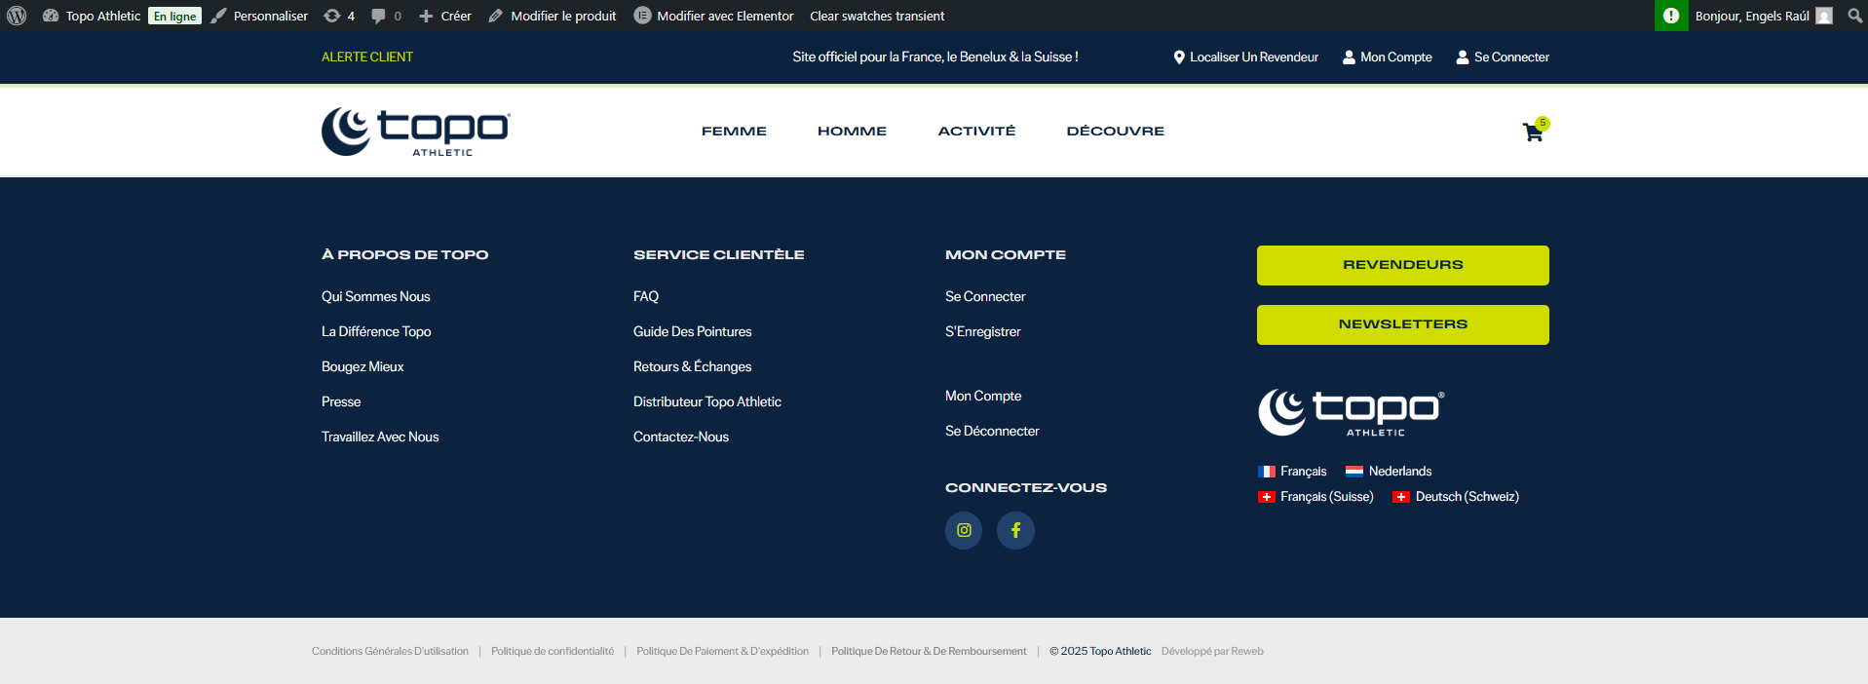This screenshot has height=684, width=1868.
Task: Click the REVENDEURS button
Action: pyautogui.click(x=1402, y=265)
